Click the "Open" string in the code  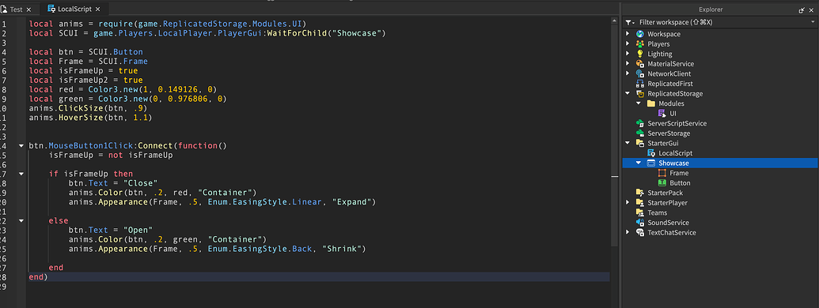138,230
